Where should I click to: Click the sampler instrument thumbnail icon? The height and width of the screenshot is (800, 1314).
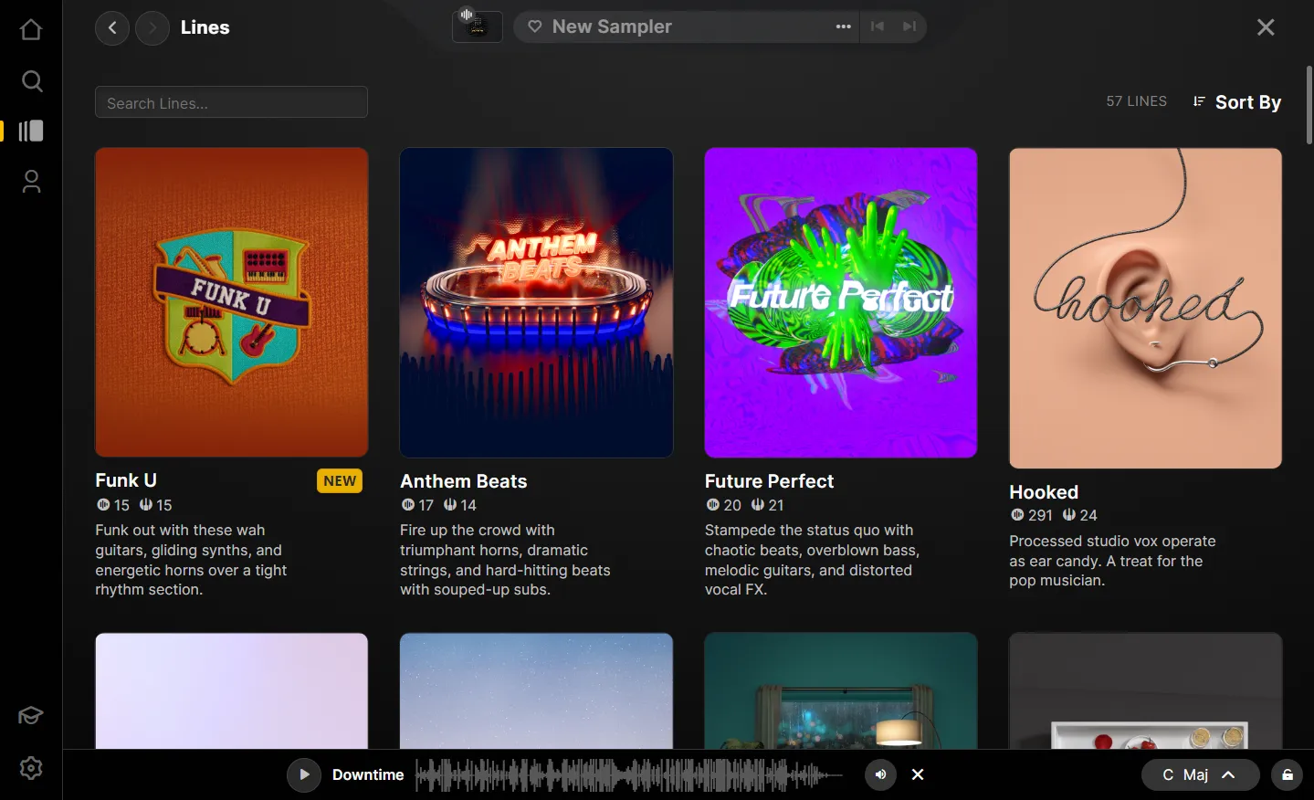click(x=477, y=26)
